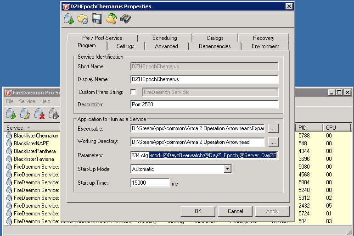Click PID value 5788

pyautogui.click(x=304, y=136)
